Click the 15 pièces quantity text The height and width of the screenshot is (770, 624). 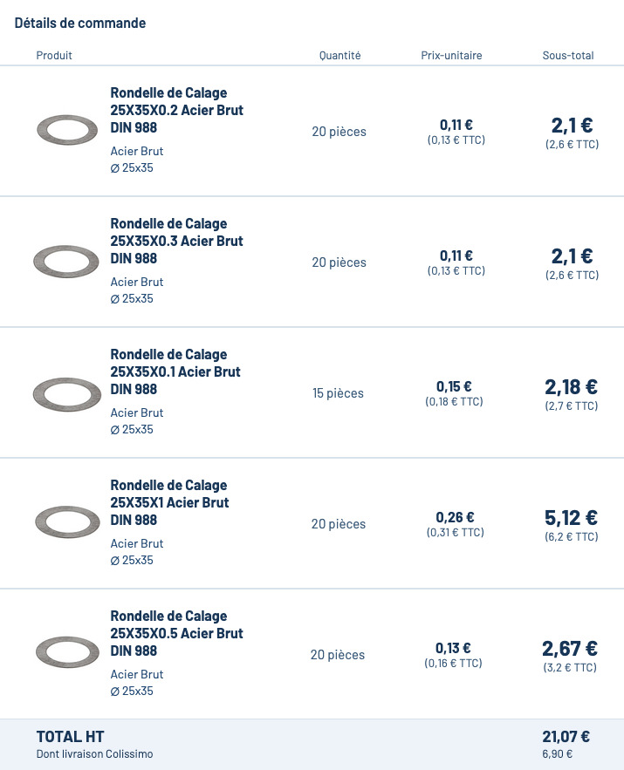pos(338,393)
